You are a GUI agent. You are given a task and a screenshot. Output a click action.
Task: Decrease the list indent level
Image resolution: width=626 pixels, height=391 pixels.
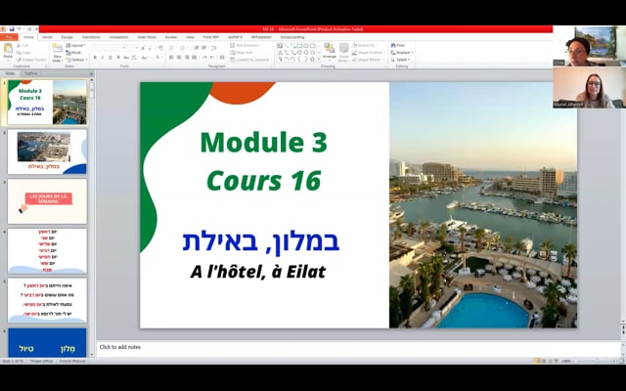tap(196, 48)
